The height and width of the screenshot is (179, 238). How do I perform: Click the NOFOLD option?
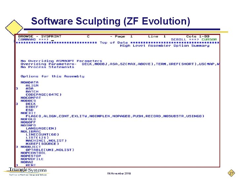pos(28,119)
